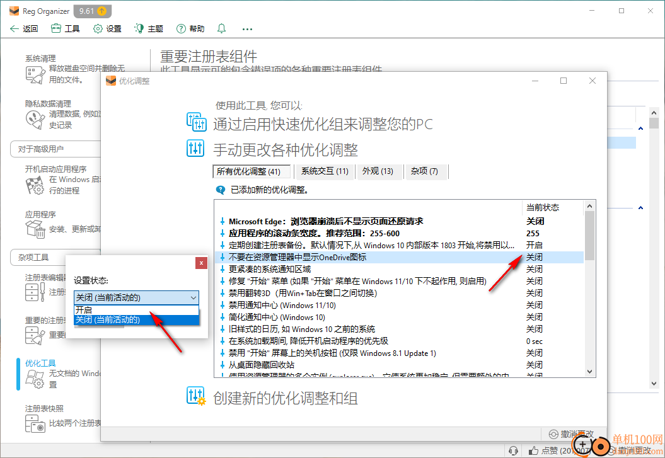
Task: Collapse first group chevron in main window
Action: click(x=640, y=129)
